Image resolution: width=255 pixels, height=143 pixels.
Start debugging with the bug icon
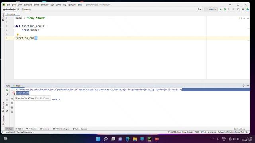pyautogui.click(x=225, y=10)
